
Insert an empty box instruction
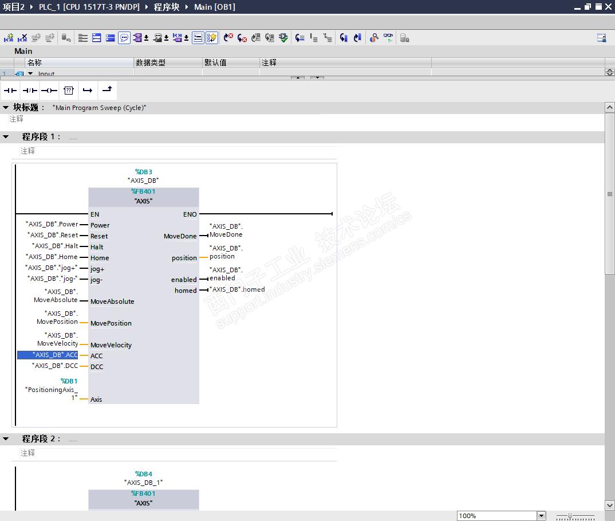pyautogui.click(x=69, y=91)
